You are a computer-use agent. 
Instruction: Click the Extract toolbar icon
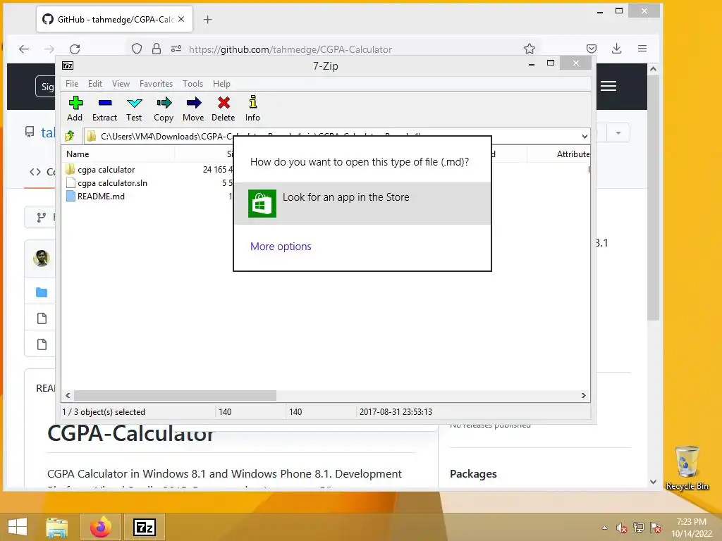pyautogui.click(x=104, y=108)
